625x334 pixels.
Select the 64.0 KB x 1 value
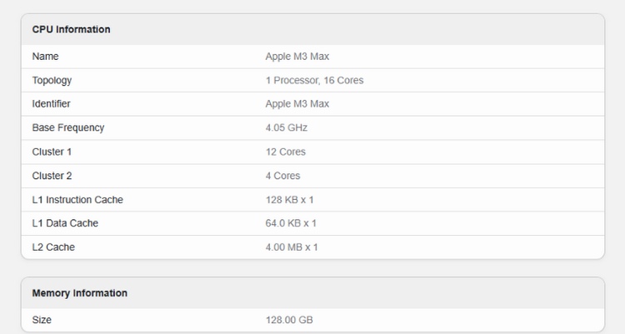pos(292,223)
